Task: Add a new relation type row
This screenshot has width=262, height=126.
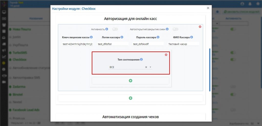Action: 130,81
